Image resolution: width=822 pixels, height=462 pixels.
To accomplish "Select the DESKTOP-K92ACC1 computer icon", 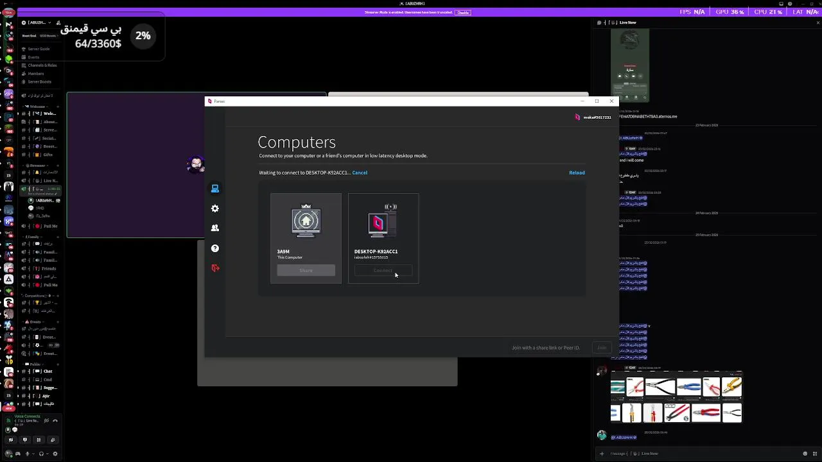I will point(383,221).
